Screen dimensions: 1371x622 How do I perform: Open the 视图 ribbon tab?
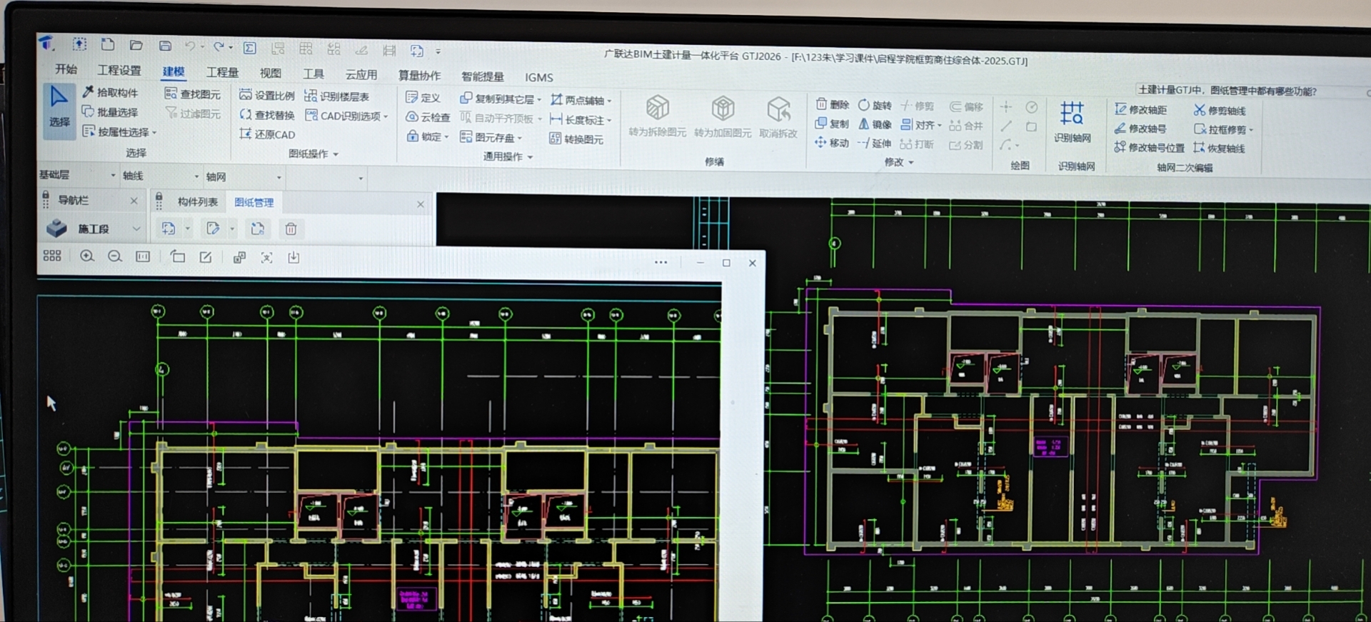(x=270, y=73)
